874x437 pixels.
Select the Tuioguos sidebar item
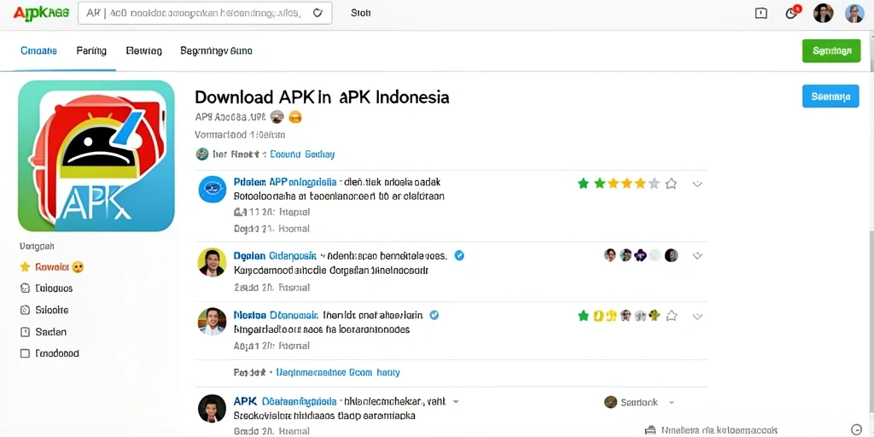click(46, 288)
